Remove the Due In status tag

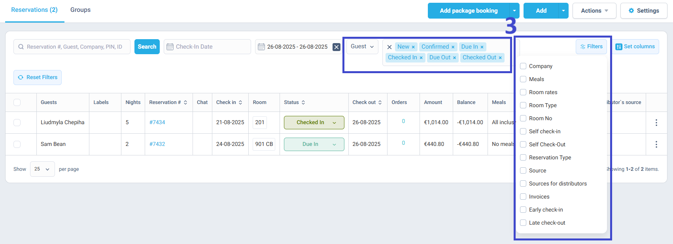pyautogui.click(x=482, y=47)
